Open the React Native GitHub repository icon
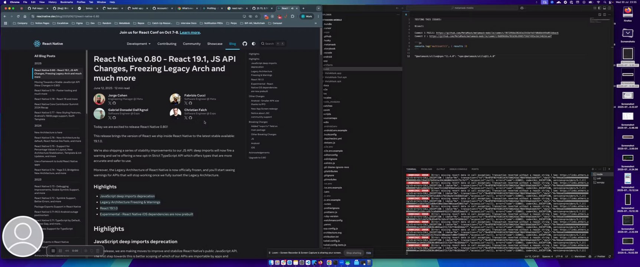This screenshot has width=640, height=267. point(245,44)
